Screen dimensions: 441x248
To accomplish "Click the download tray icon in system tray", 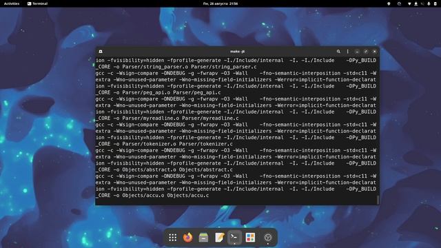I will pos(416,3).
